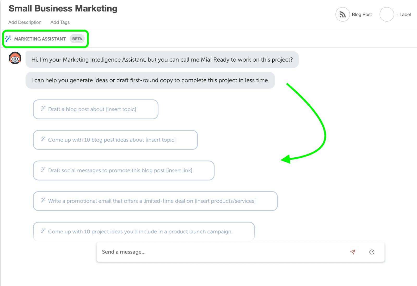Open the help question mark icon

coord(372,252)
